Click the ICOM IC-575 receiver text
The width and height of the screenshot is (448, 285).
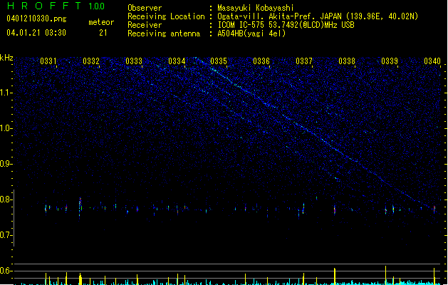(286, 25)
